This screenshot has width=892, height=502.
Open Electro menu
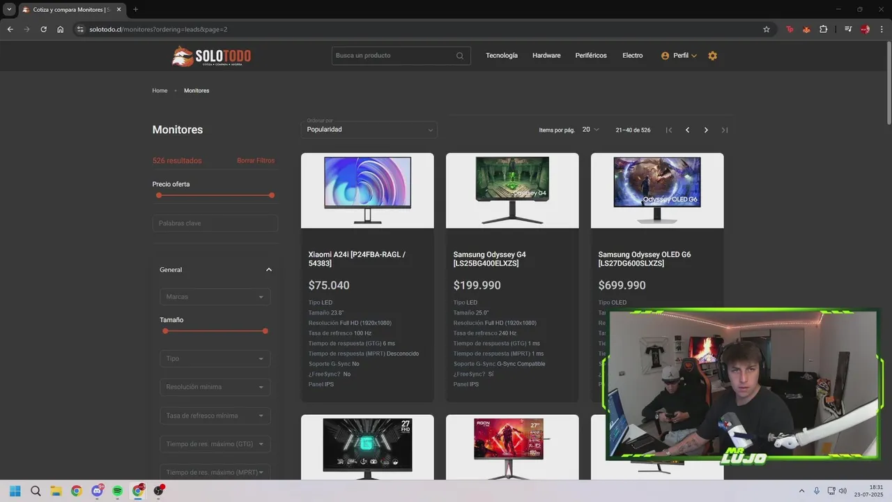[x=633, y=56]
